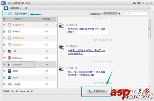Uncheck the 六点半 checkbox
Screen dimensions: 154x101
coord(4,78)
